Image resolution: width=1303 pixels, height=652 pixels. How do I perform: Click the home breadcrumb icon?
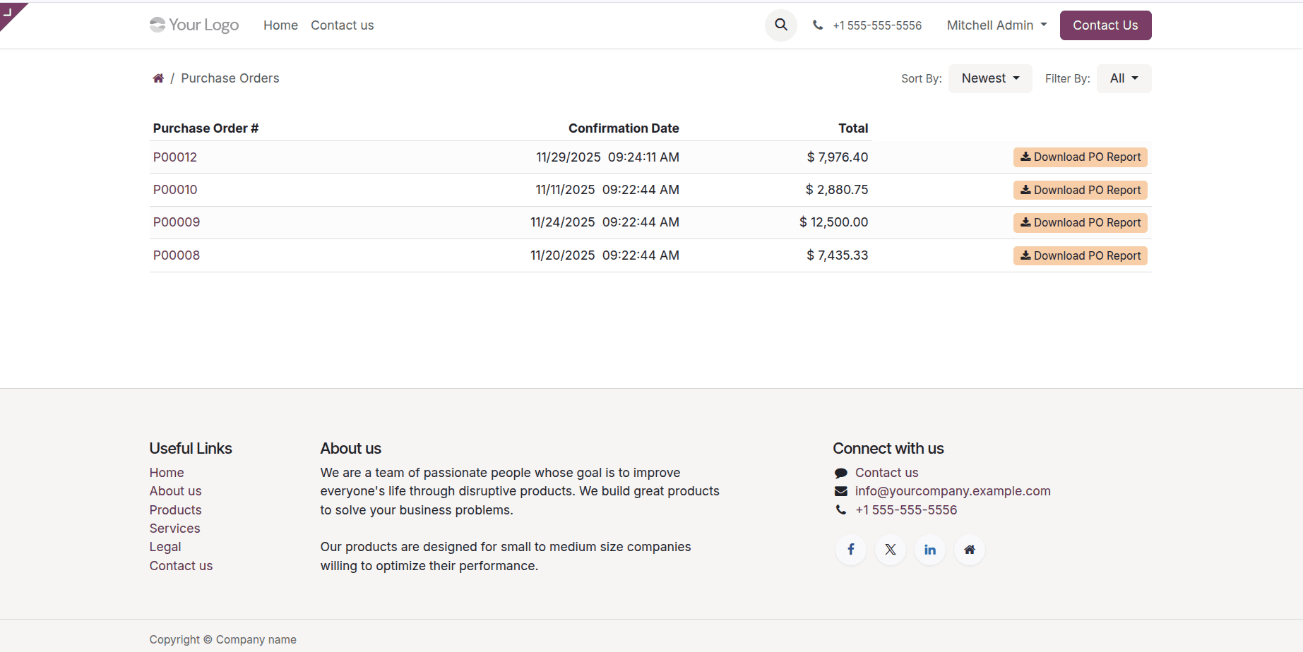tap(158, 78)
